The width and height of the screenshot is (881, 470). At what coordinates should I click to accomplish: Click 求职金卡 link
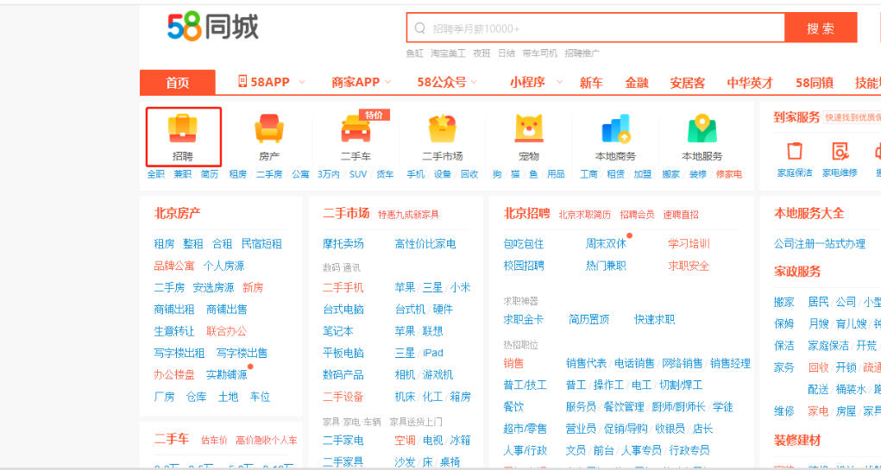click(x=524, y=320)
